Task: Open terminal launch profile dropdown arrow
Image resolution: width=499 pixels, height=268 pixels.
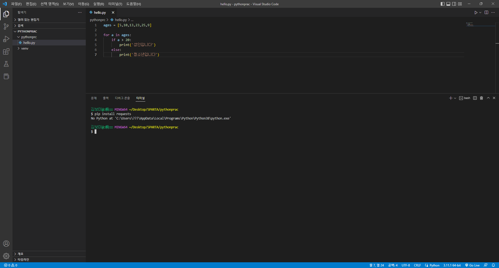Action: [x=455, y=98]
